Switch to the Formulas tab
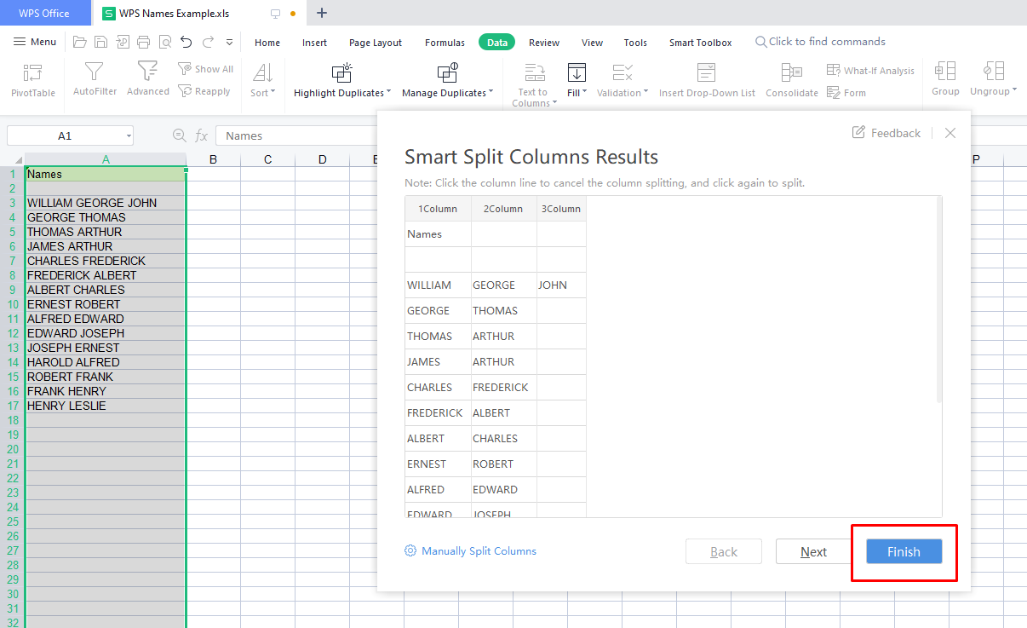The height and width of the screenshot is (628, 1027). click(x=445, y=42)
